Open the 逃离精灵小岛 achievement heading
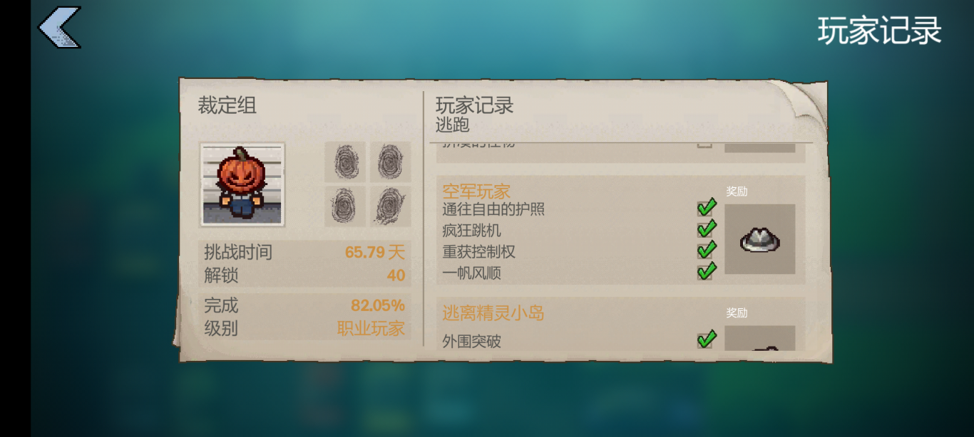Screen dimensions: 974x437 [x=493, y=312]
